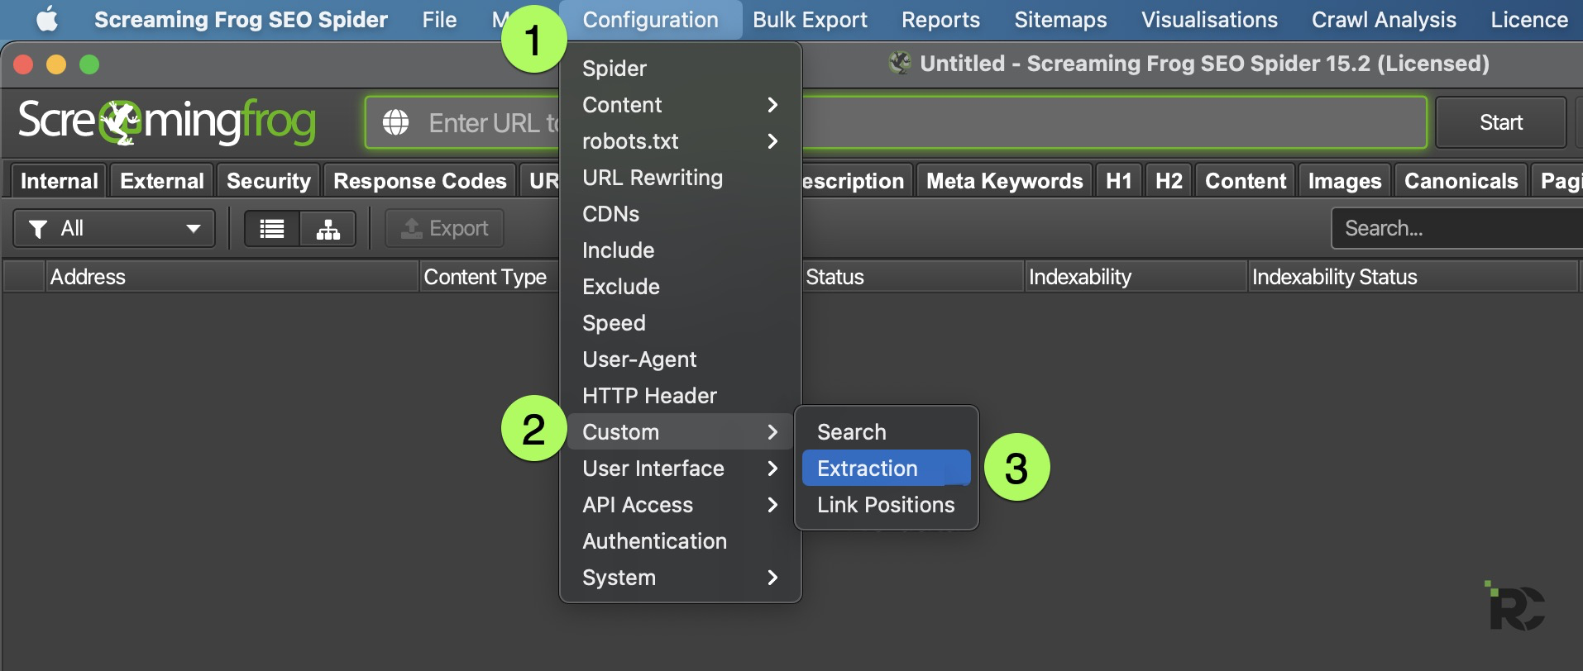
Task: Click the Start crawl button
Action: pos(1500,122)
